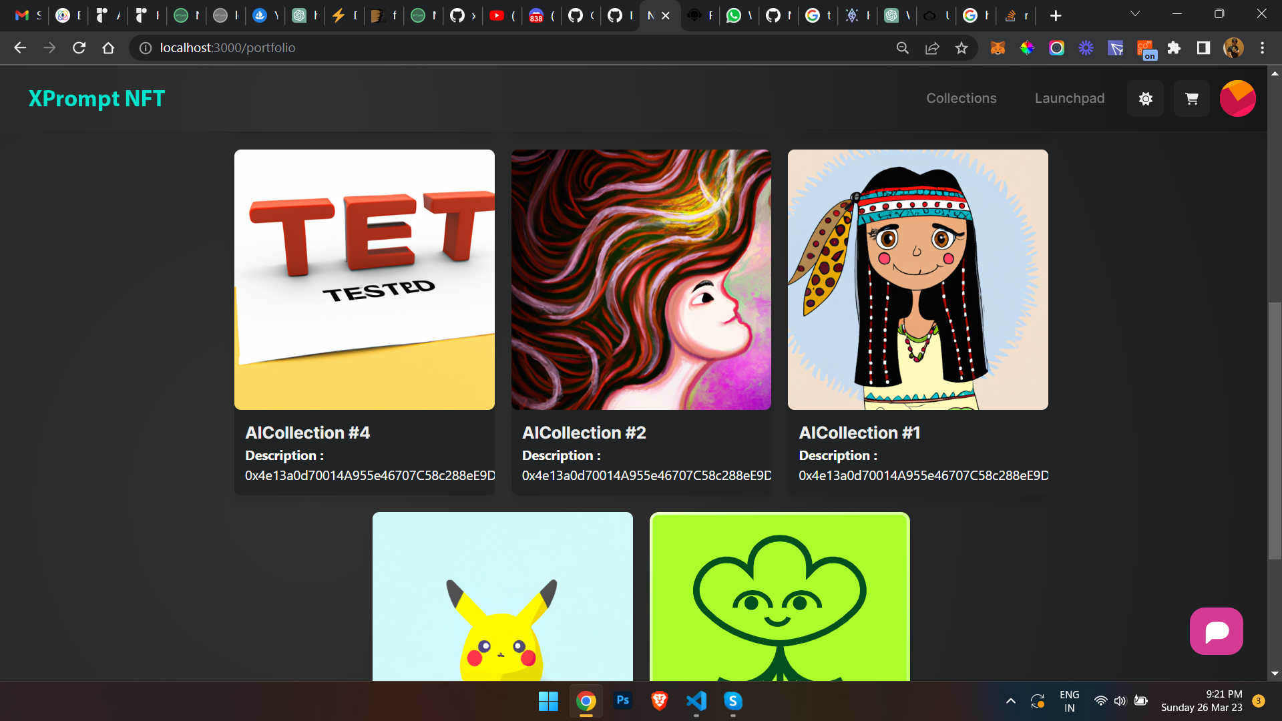Click the address text under AICollection #1
Image resolution: width=1282 pixels, height=721 pixels.
tap(923, 475)
